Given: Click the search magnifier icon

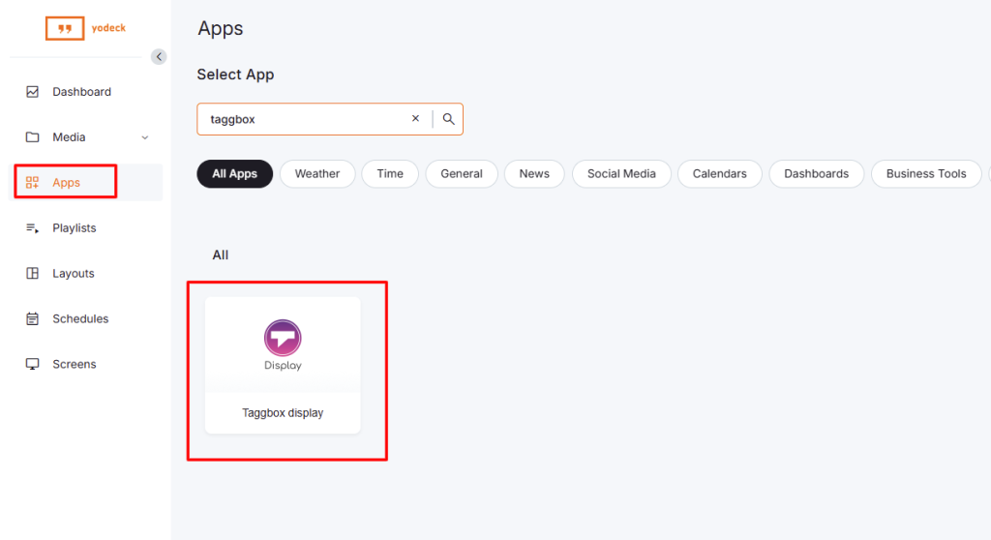Looking at the screenshot, I should [448, 119].
